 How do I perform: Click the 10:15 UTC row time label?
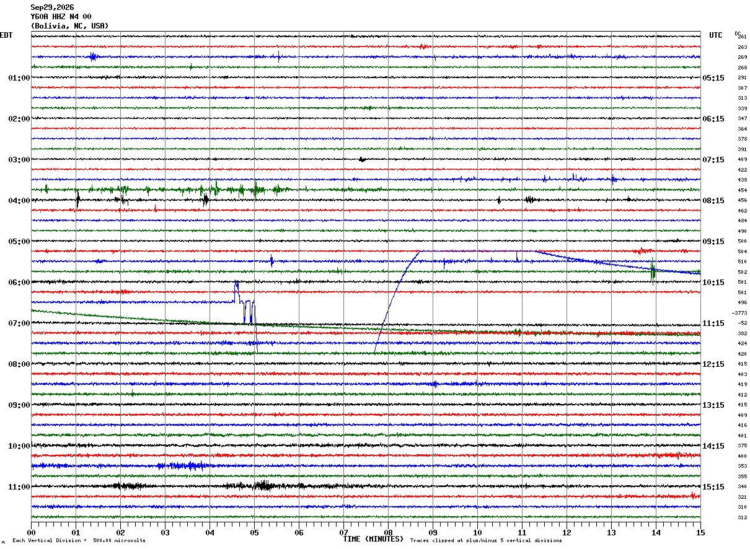713,283
